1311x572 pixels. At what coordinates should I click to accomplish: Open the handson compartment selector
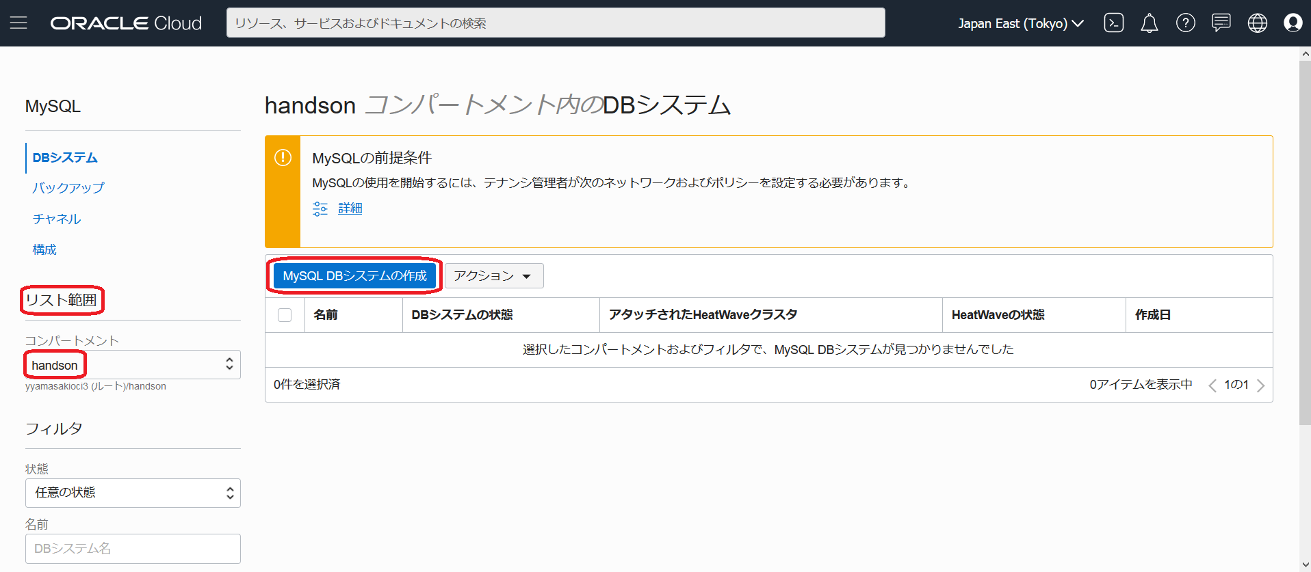(x=133, y=364)
